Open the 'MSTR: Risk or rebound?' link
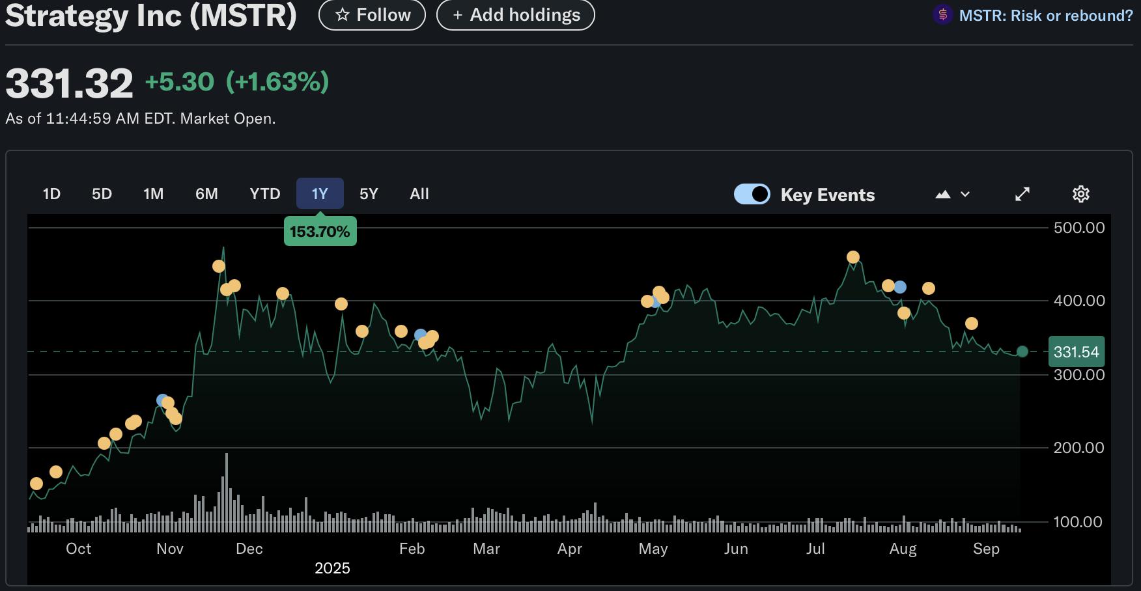1141x591 pixels. [x=1046, y=15]
